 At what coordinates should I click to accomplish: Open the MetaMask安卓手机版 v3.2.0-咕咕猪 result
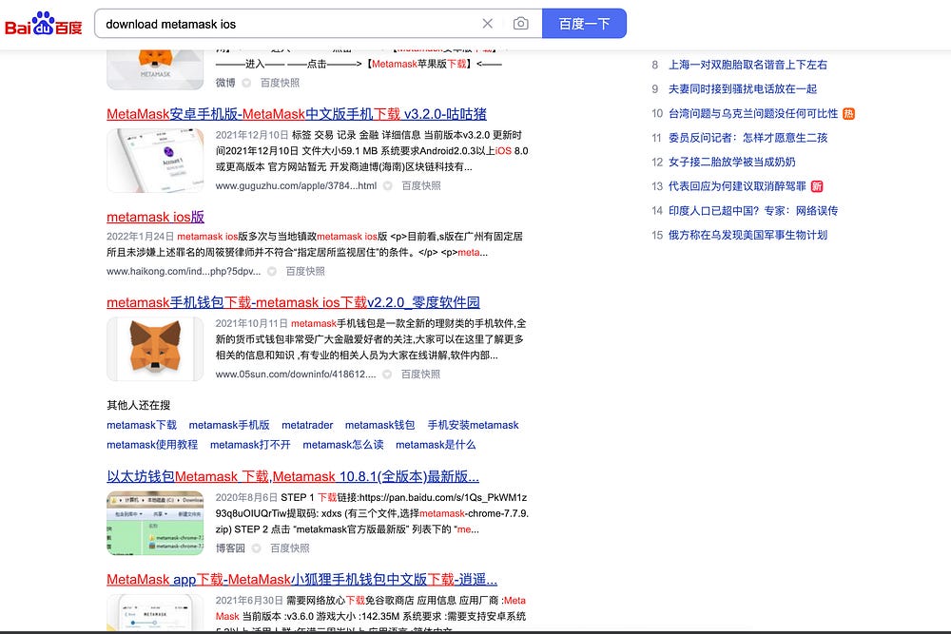click(297, 114)
